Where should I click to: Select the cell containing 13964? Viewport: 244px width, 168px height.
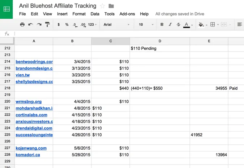(209, 155)
